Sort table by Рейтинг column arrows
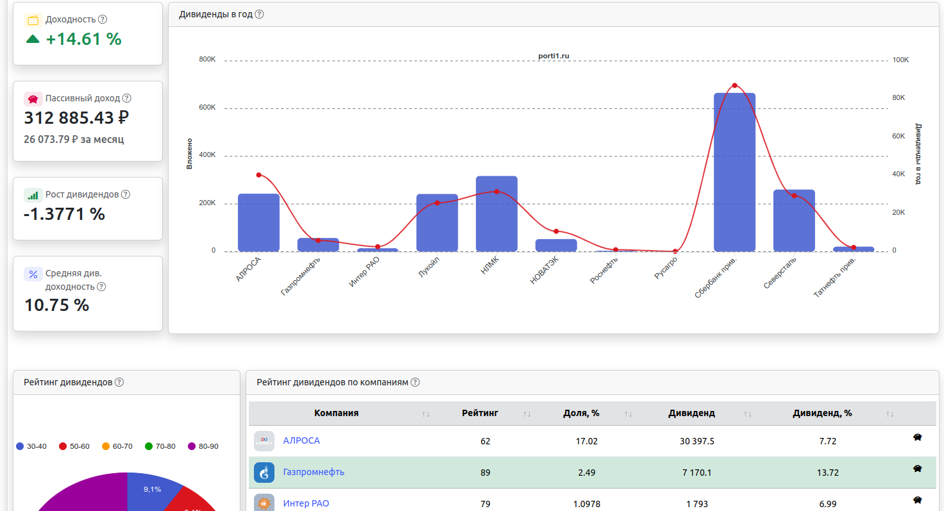The width and height of the screenshot is (944, 511). [x=527, y=414]
